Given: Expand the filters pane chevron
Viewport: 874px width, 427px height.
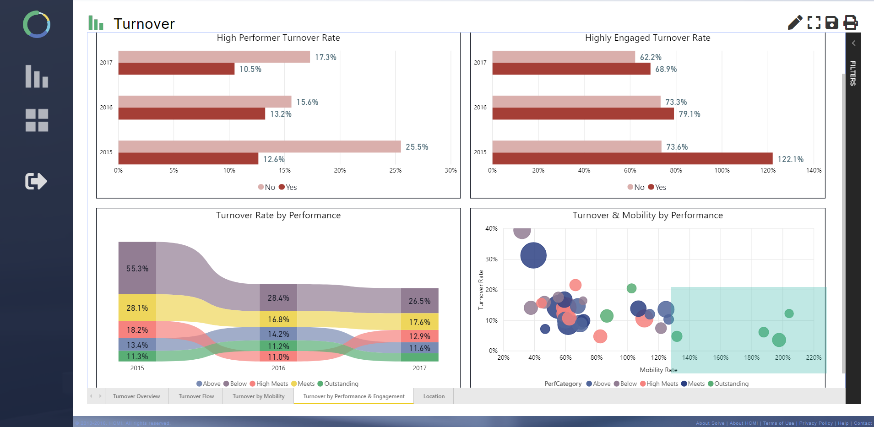Looking at the screenshot, I should pos(853,43).
